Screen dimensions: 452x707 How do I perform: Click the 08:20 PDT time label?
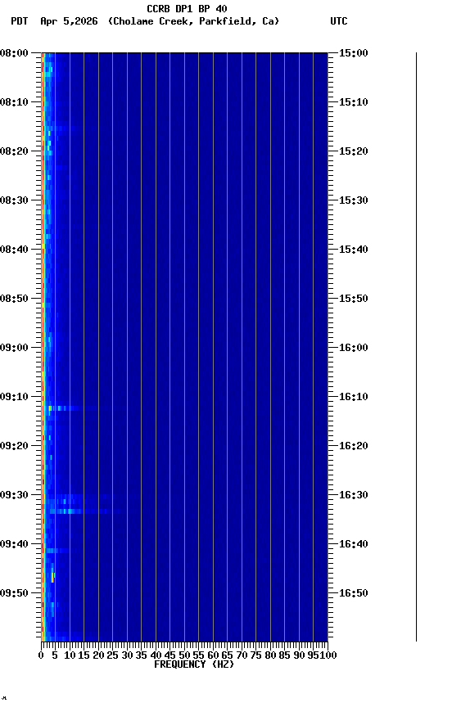[14, 151]
